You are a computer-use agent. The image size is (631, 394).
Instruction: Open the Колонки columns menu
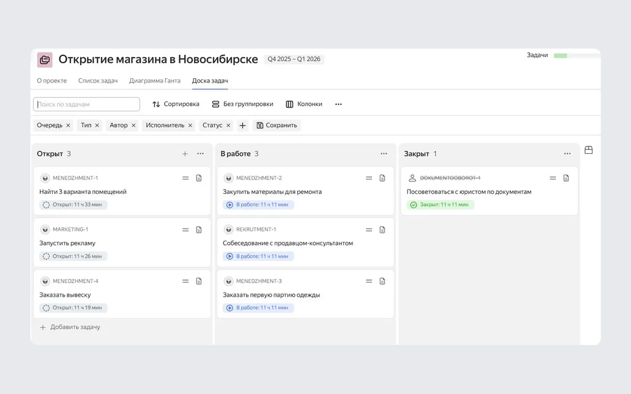(x=304, y=104)
